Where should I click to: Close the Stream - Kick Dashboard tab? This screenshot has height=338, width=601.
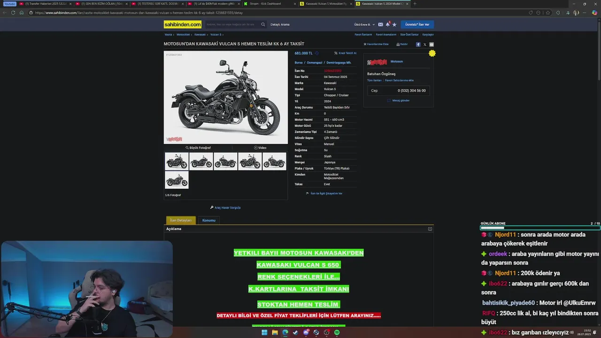[x=295, y=4]
